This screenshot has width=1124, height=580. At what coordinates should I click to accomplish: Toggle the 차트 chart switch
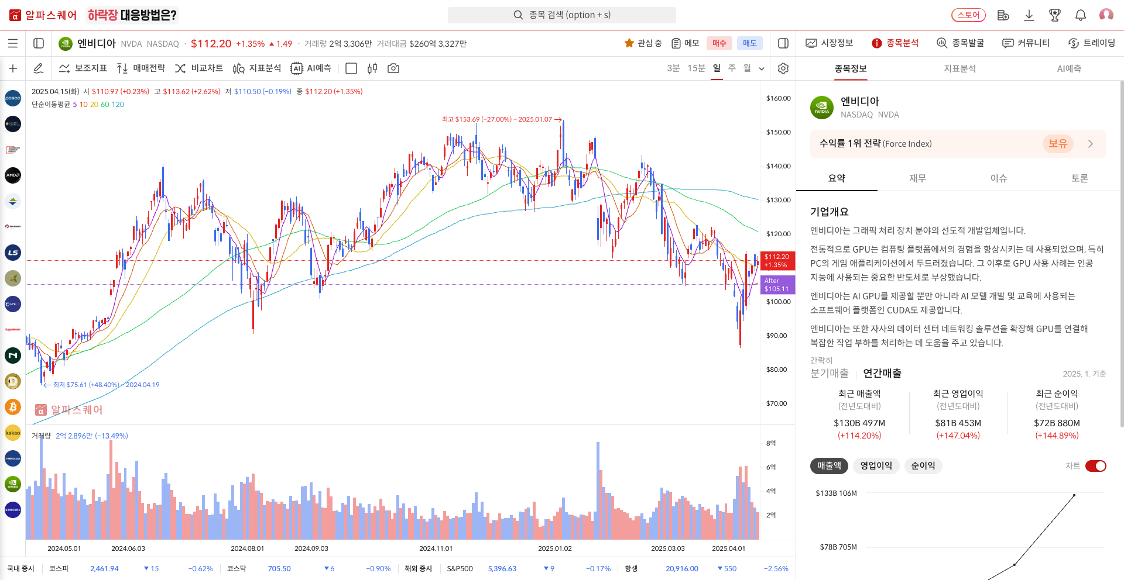tap(1096, 466)
